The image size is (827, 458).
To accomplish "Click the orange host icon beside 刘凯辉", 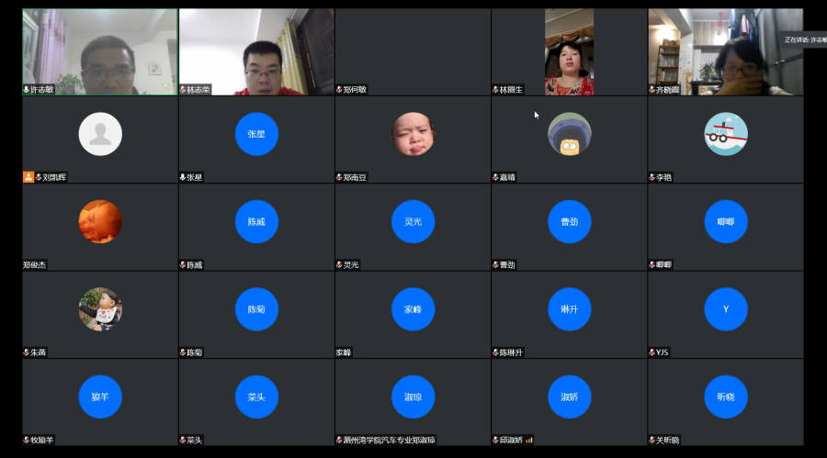I will 28,177.
